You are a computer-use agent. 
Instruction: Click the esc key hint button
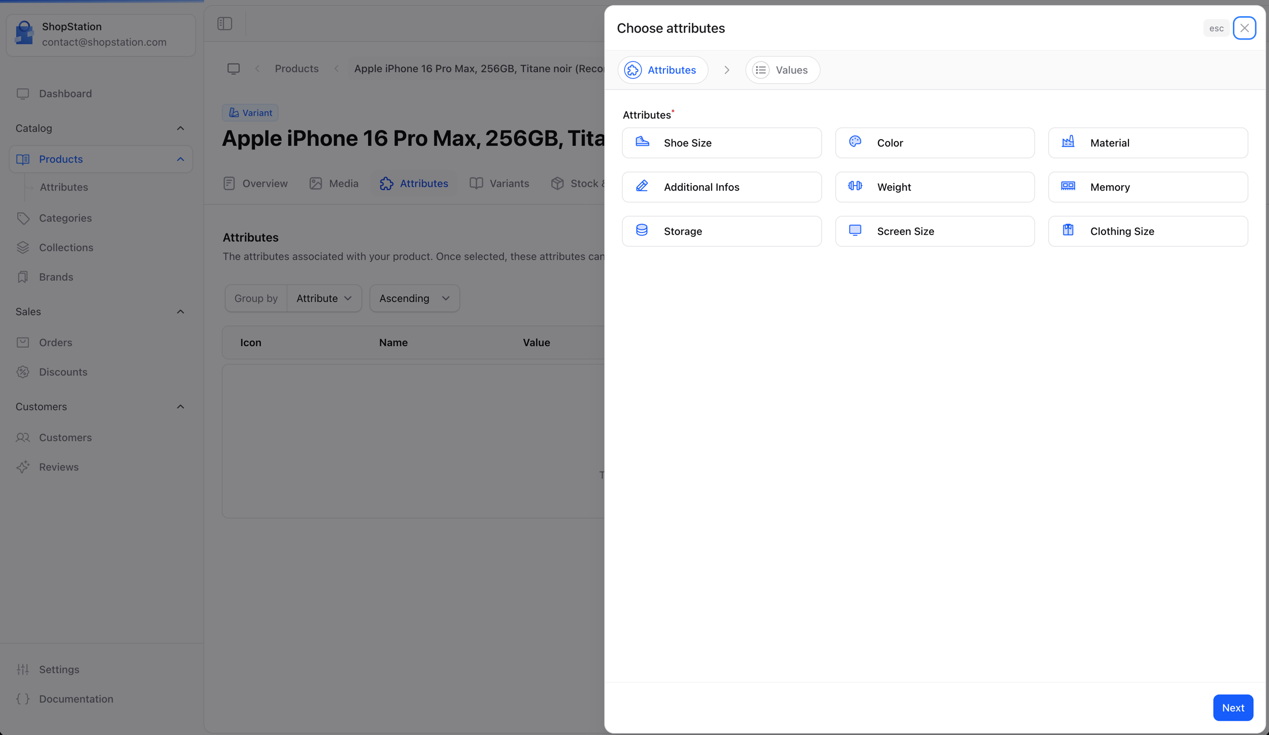pyautogui.click(x=1216, y=28)
